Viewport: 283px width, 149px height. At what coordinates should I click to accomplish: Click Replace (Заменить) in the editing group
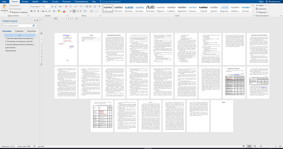[x=261, y=9]
